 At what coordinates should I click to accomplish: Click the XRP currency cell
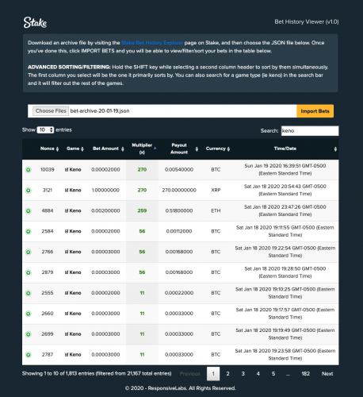click(216, 191)
